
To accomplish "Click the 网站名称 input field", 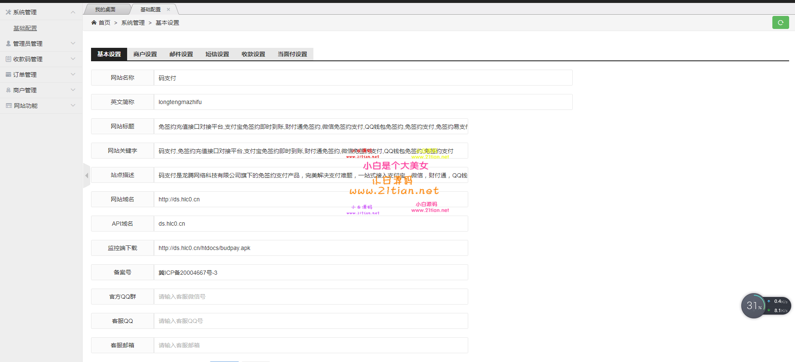I will pyautogui.click(x=363, y=78).
